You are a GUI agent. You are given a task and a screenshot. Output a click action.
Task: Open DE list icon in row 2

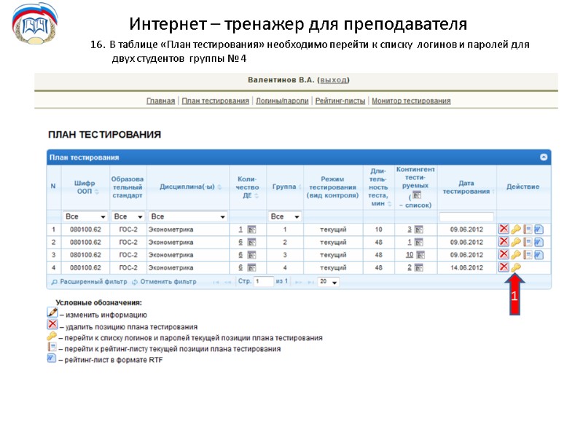click(x=251, y=243)
